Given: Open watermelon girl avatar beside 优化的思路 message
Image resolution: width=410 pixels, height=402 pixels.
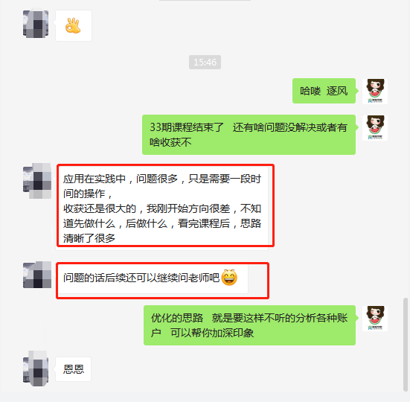Looking at the screenshot, I should [375, 319].
